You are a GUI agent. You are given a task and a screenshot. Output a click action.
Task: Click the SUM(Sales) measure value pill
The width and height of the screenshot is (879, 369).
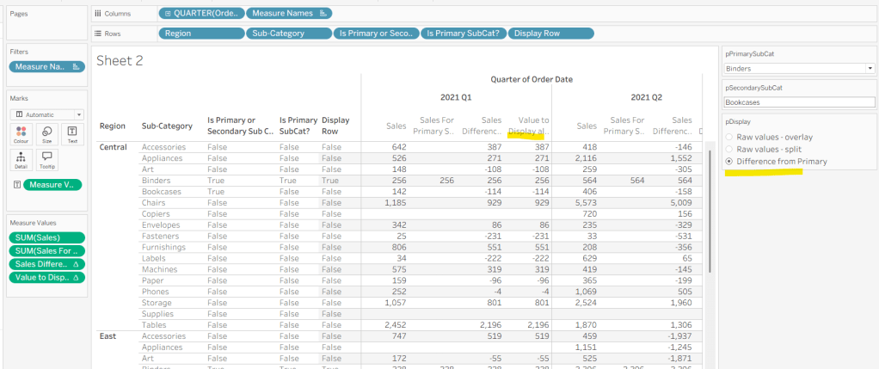(x=46, y=237)
